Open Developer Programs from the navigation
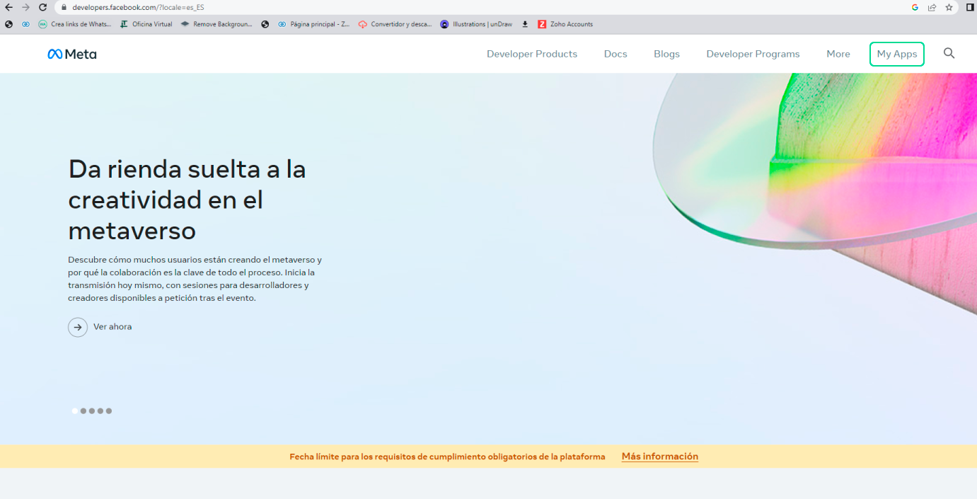This screenshot has height=499, width=977. tap(753, 54)
